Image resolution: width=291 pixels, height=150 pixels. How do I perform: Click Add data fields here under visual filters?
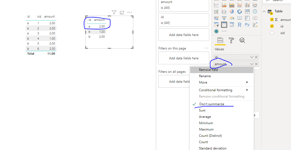[x=184, y=35]
